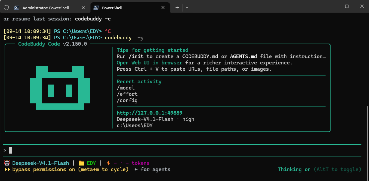Click the Open Web UI in browser link
The width and height of the screenshot is (369, 181).
150,63
